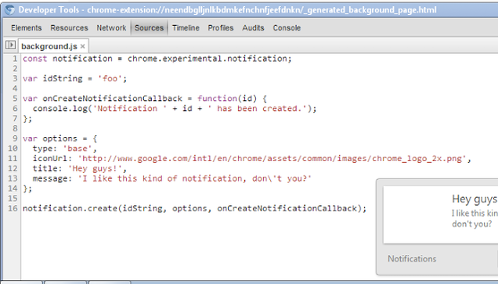Click 'var options' on line 9
The height and width of the screenshot is (284, 498).
[x=50, y=138]
